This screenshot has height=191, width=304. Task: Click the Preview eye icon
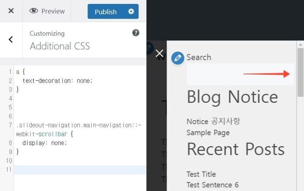(34, 11)
